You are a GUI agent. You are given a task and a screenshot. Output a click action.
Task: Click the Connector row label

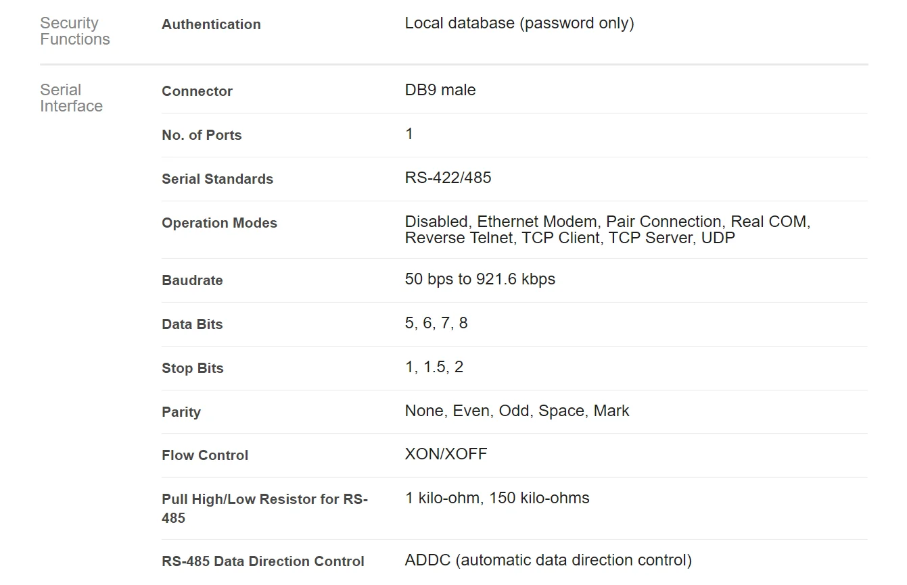coord(197,91)
